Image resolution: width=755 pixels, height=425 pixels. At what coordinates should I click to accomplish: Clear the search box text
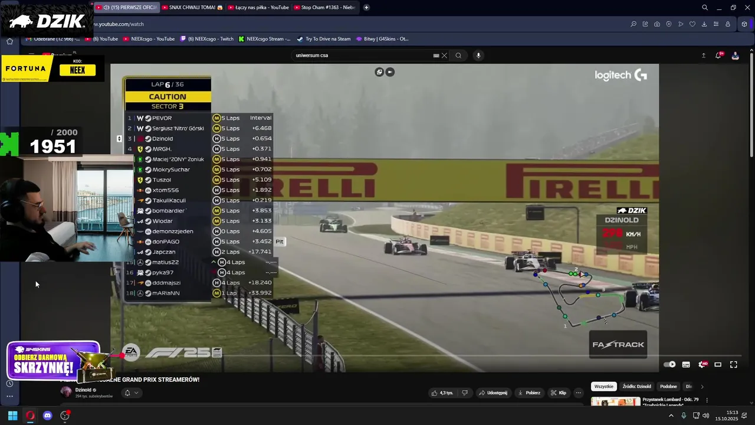(x=444, y=55)
